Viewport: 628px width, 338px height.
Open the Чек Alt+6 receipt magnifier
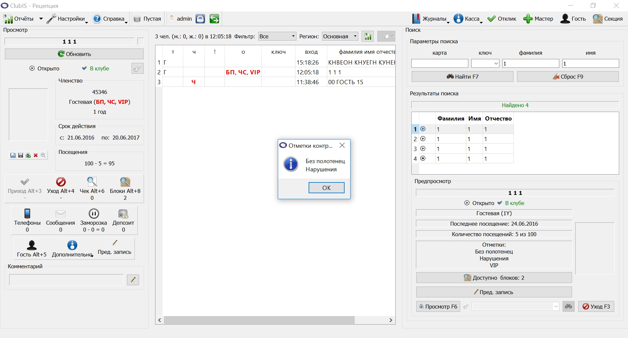pos(92,182)
